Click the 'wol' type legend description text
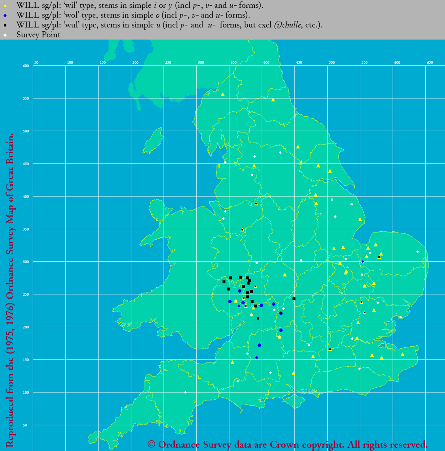This screenshot has width=445, height=451. click(x=133, y=15)
